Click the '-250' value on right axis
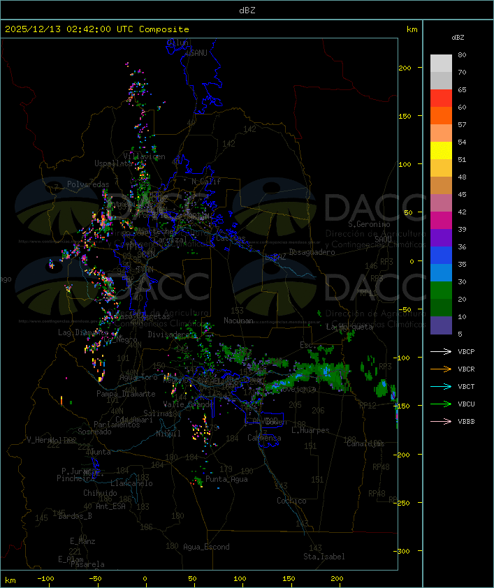Image resolution: width=494 pixels, height=588 pixels. pos(403,503)
